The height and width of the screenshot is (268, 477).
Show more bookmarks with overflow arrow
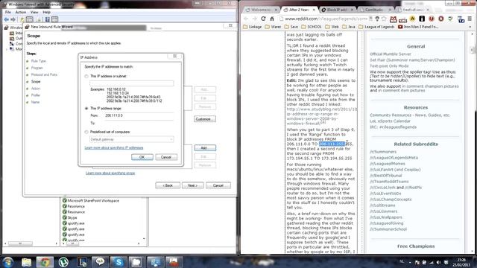(x=470, y=27)
